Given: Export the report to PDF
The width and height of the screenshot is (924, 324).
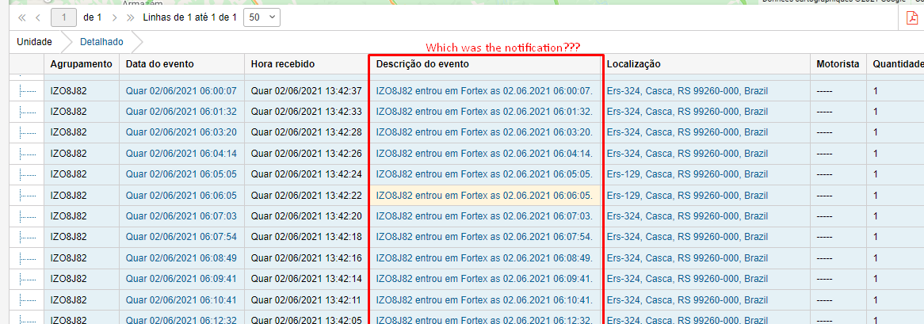Looking at the screenshot, I should 912,17.
